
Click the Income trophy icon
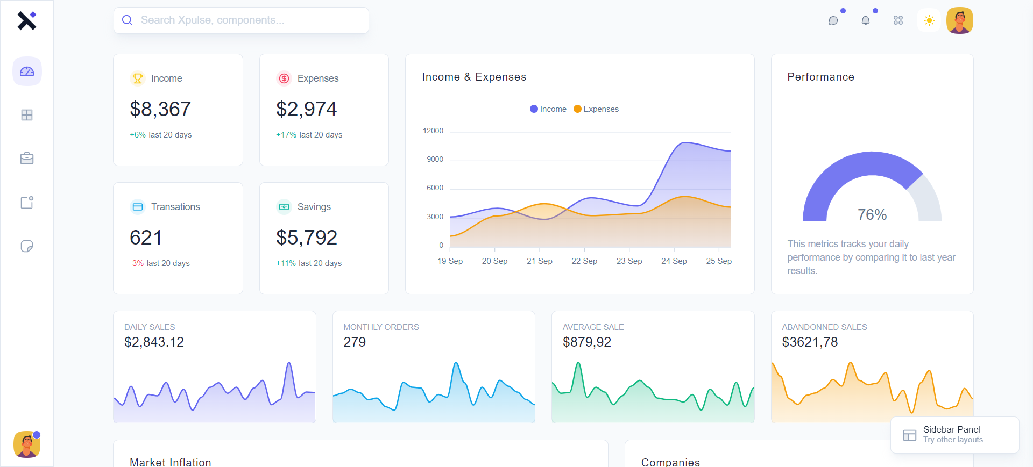(138, 78)
